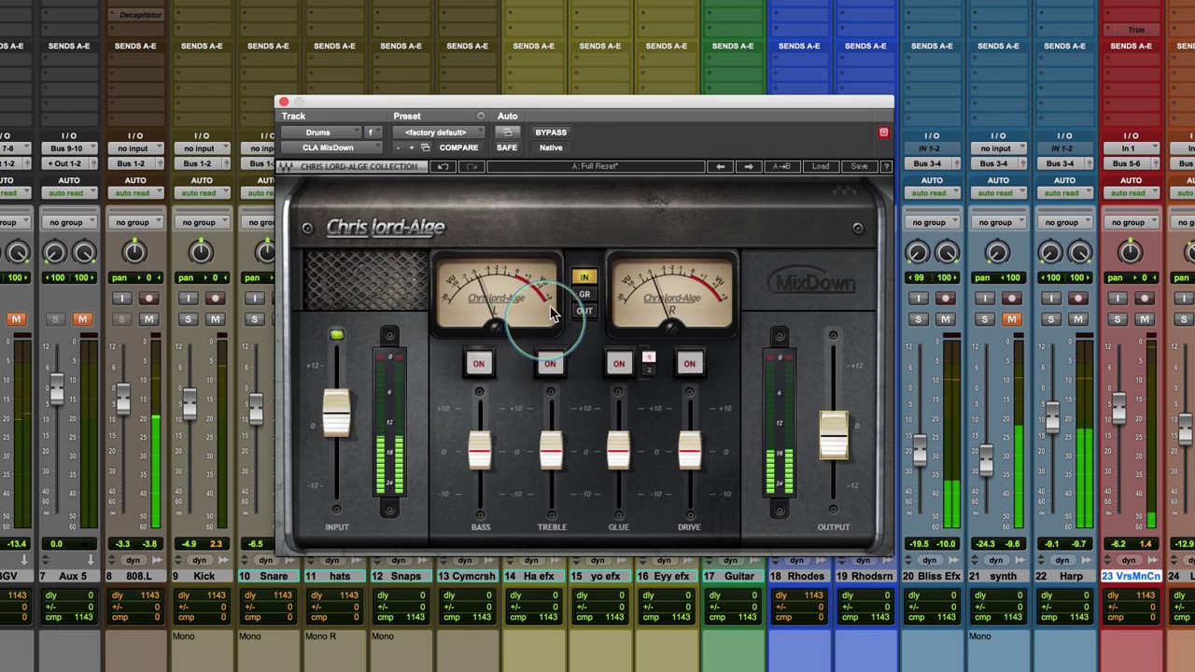The image size is (1195, 672).
Task: Click the Glue link button labeled 1
Action: point(649,357)
